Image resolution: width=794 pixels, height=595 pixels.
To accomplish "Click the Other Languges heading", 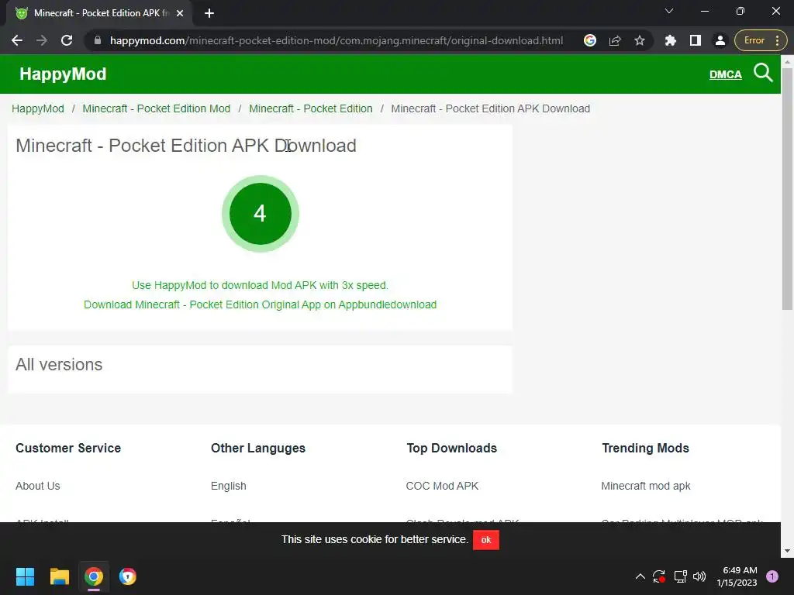I will pos(257,449).
